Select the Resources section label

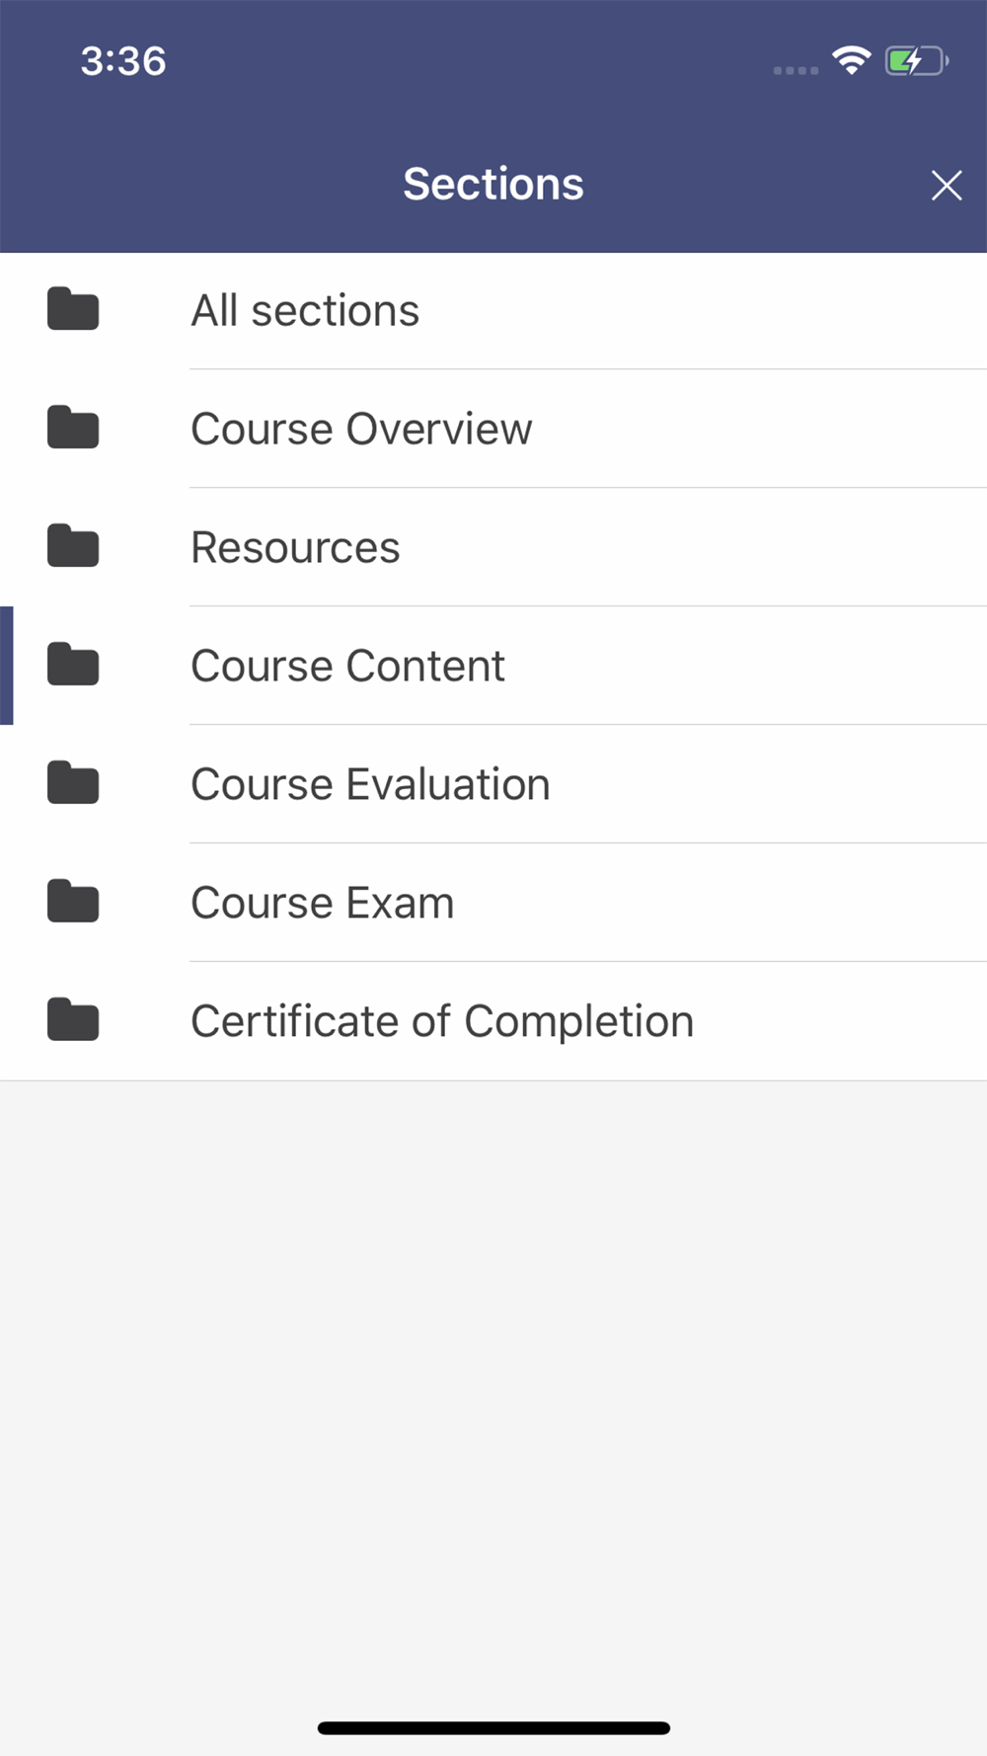[295, 547]
